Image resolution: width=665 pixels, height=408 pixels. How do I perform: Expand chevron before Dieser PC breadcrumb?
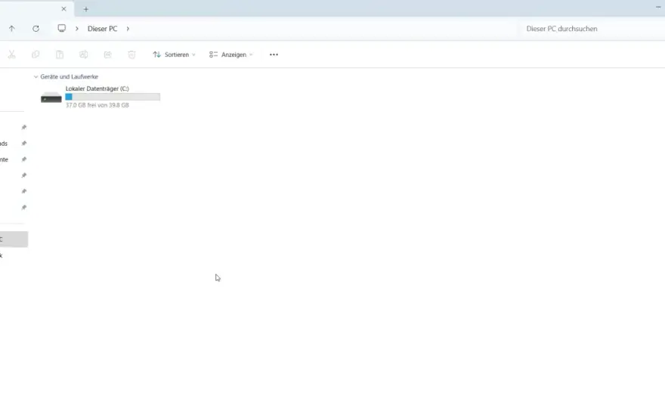point(77,29)
